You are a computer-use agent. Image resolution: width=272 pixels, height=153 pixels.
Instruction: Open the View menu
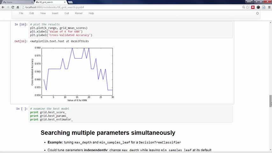click(x=43, y=13)
